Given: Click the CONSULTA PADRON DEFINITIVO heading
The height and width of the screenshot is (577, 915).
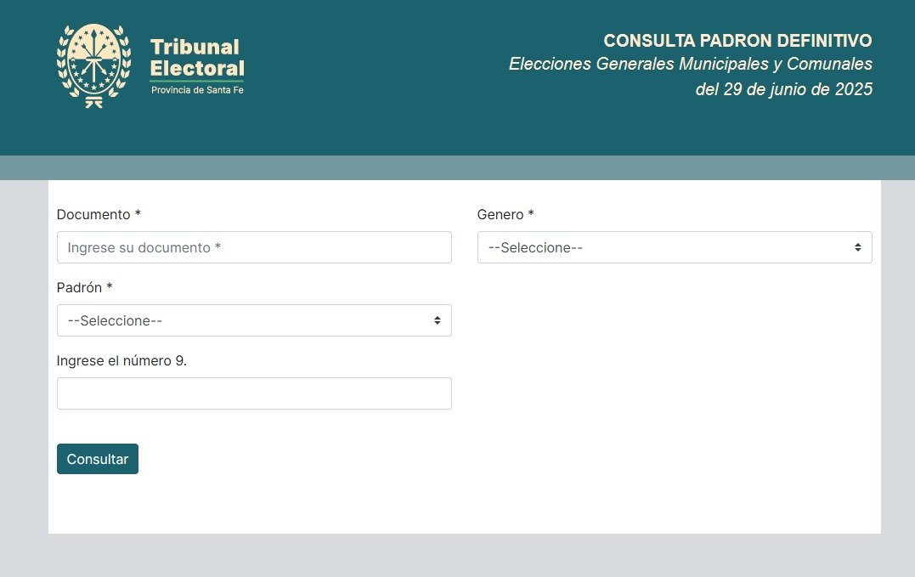Looking at the screenshot, I should [737, 40].
